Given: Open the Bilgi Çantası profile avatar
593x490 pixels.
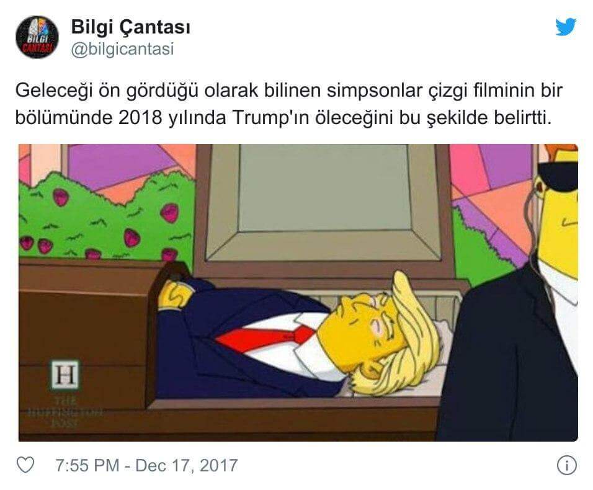Looking at the screenshot, I should click(x=37, y=37).
